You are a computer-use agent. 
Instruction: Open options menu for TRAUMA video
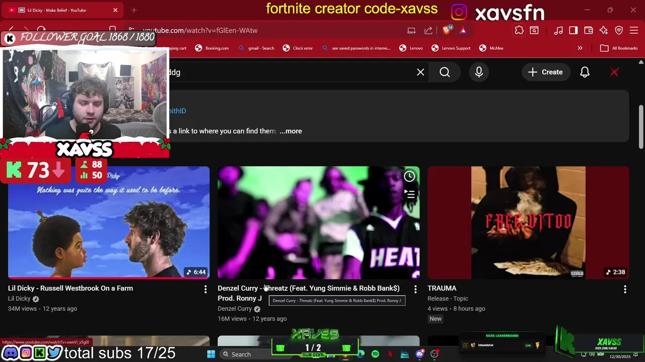click(x=625, y=289)
